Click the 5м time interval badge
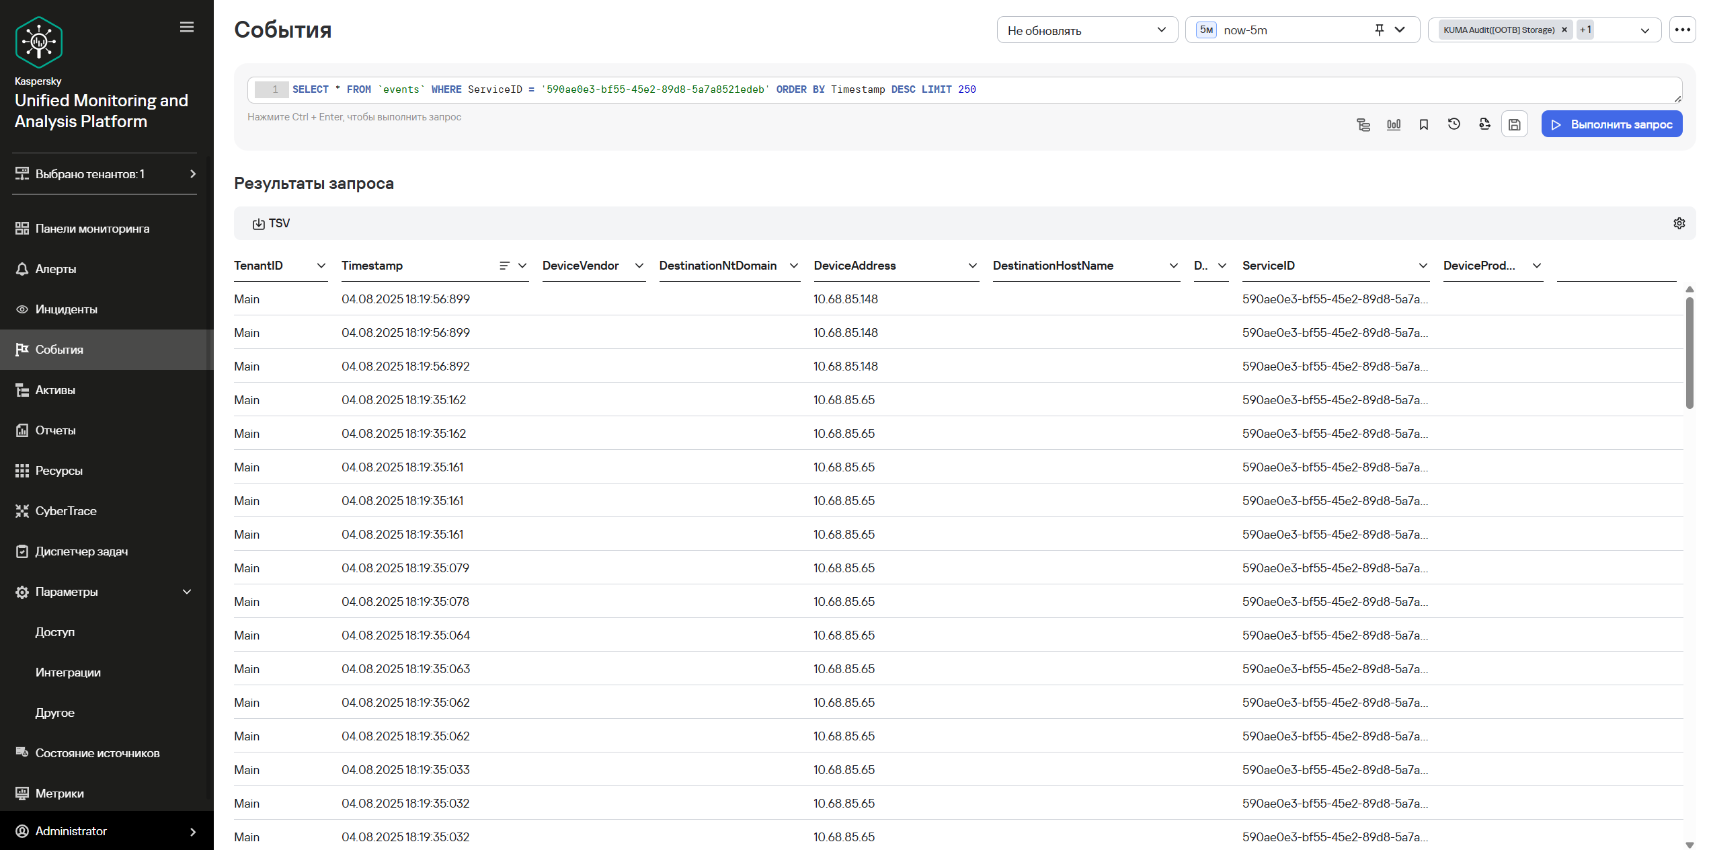This screenshot has width=1709, height=850. point(1207,30)
